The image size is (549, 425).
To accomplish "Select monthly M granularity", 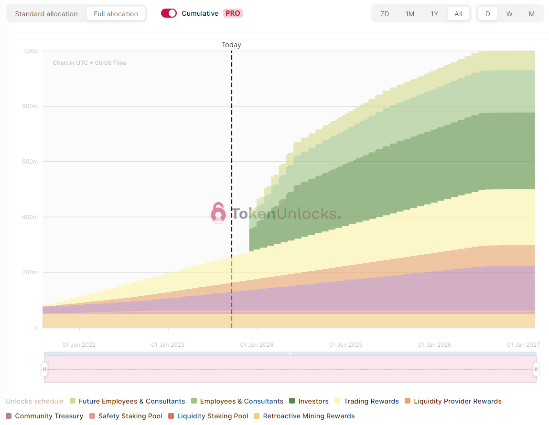I will click(531, 14).
